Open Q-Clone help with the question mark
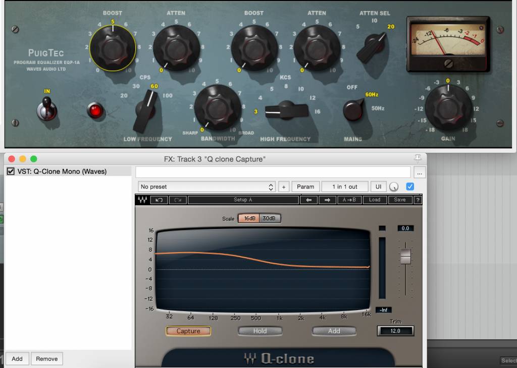The width and height of the screenshot is (517, 368). [x=418, y=200]
